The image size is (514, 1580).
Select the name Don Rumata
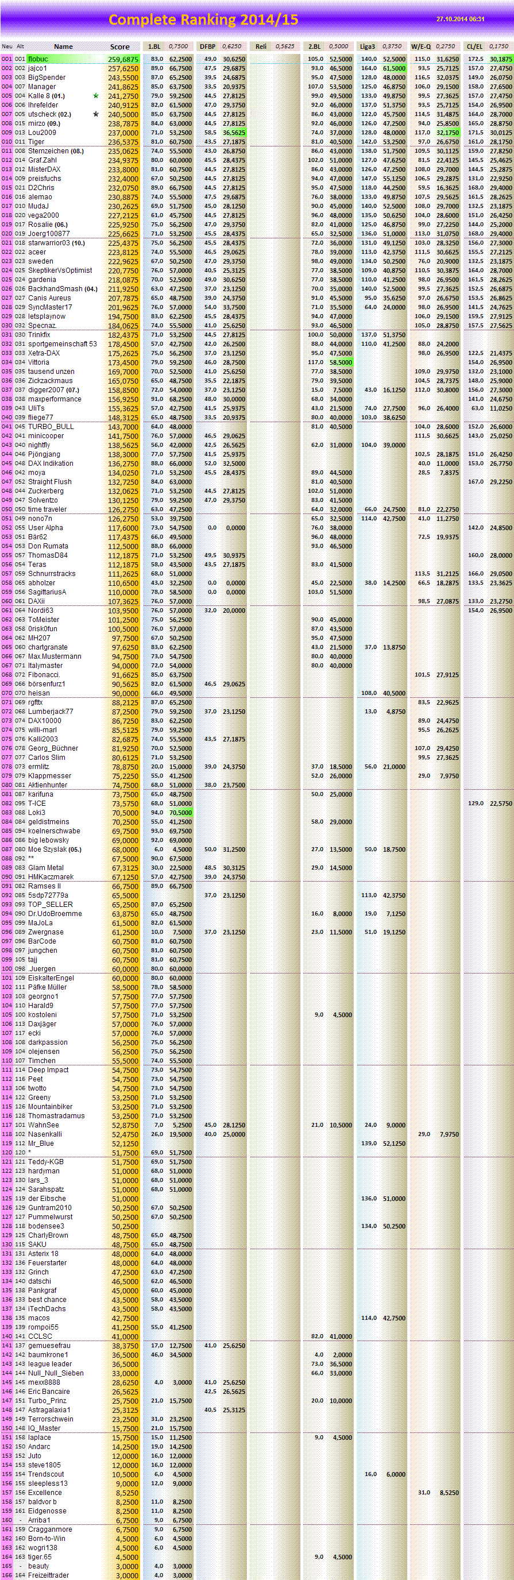coord(48,547)
